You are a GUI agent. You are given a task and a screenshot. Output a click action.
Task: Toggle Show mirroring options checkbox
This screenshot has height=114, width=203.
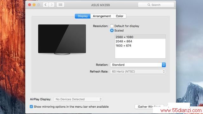click(x=31, y=107)
